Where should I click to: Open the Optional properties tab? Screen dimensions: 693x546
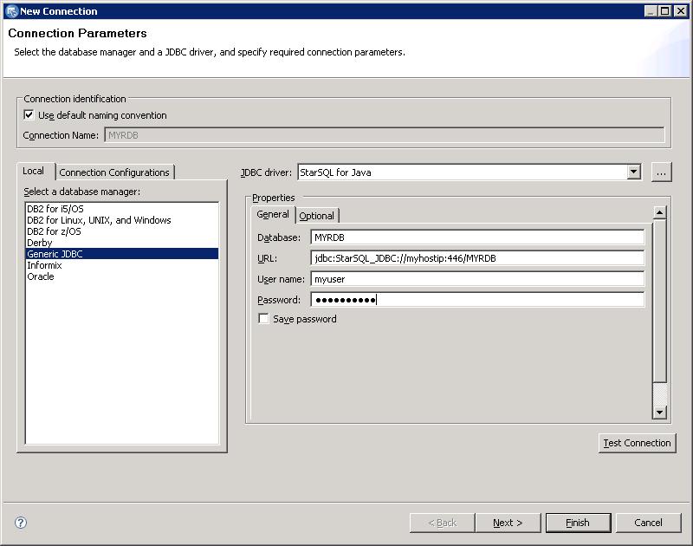(x=316, y=216)
